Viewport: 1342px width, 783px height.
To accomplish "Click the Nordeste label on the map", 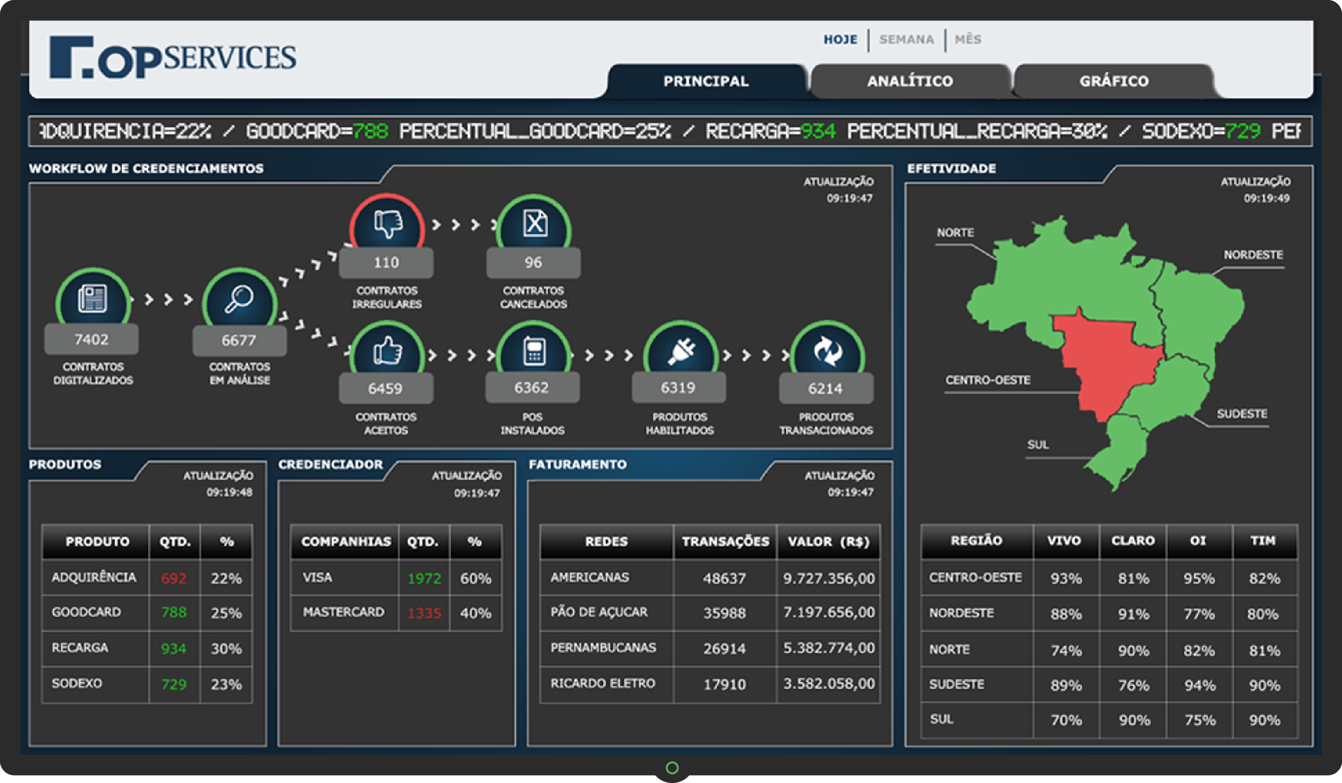I will pos(1252,255).
